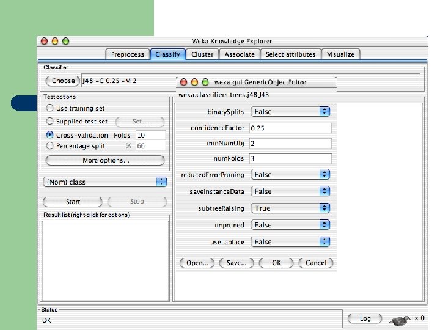Click the Weka bird icon in status bar

pos(400,320)
